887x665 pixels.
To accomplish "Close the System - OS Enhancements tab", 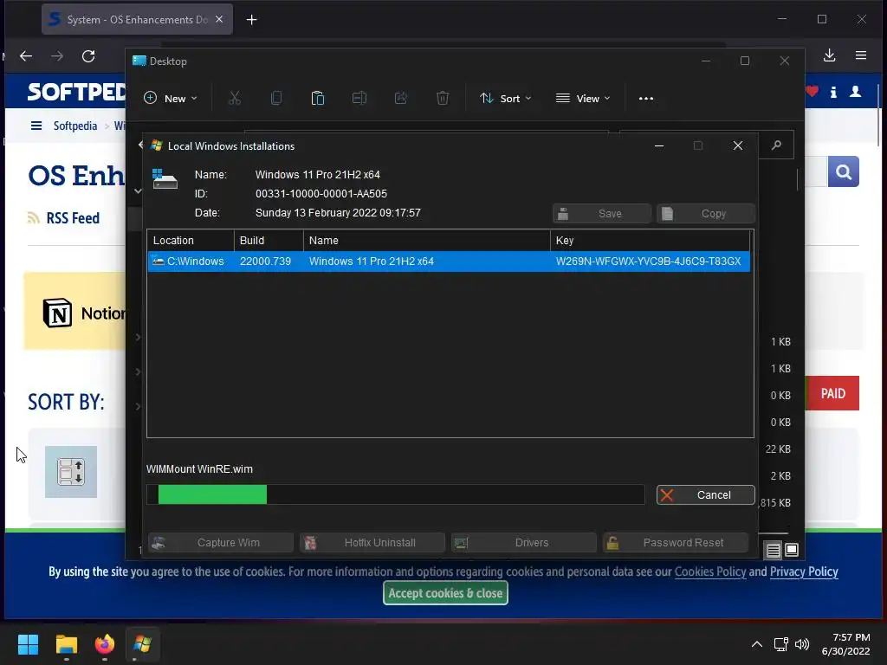I will click(219, 19).
